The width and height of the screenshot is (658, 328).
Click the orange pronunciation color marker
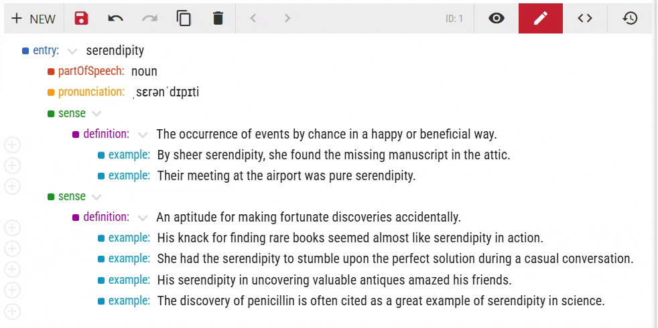(51, 92)
